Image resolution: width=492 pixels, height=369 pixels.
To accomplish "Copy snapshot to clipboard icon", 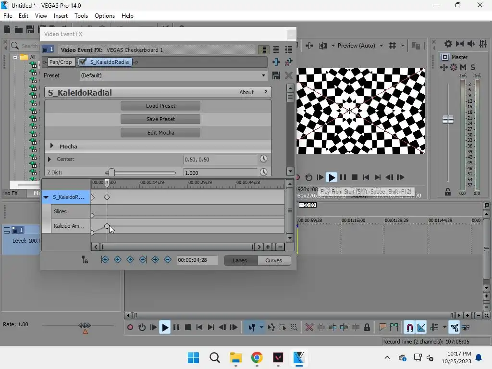I will pos(416,46).
